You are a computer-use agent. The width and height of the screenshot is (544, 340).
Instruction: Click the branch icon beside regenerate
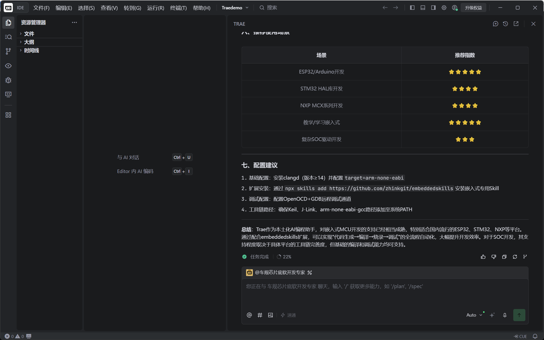(x=525, y=257)
